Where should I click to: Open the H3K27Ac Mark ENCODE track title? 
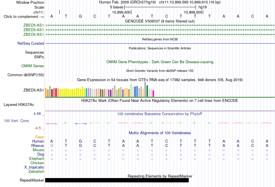click(160, 101)
